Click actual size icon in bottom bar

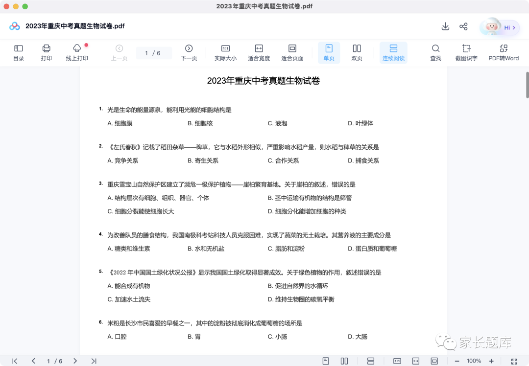point(397,361)
